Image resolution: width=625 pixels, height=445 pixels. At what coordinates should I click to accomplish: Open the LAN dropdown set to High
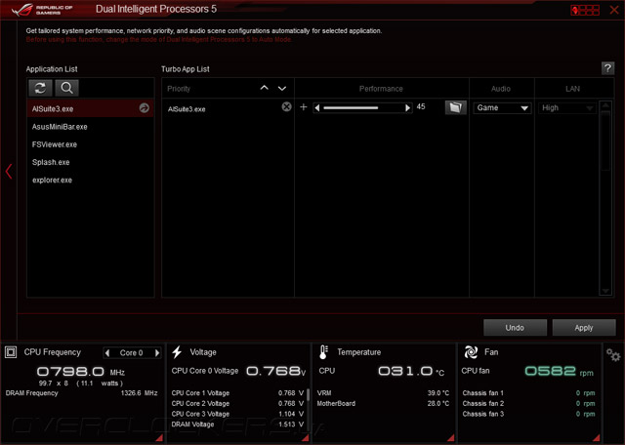pos(566,108)
